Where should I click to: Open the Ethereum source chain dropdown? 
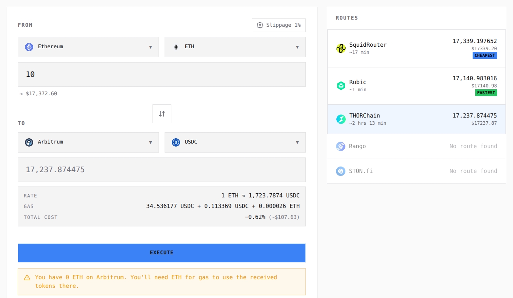88,47
